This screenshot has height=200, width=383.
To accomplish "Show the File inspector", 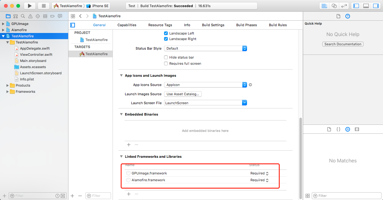I will click(338, 16).
